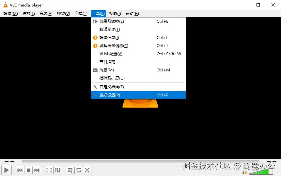
Task: Open the 帮助(H) menu
Action: 132,14
